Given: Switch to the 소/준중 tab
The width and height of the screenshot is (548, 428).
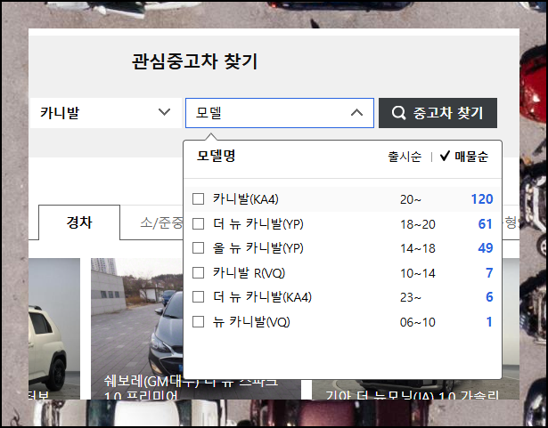Looking at the screenshot, I should tap(161, 222).
